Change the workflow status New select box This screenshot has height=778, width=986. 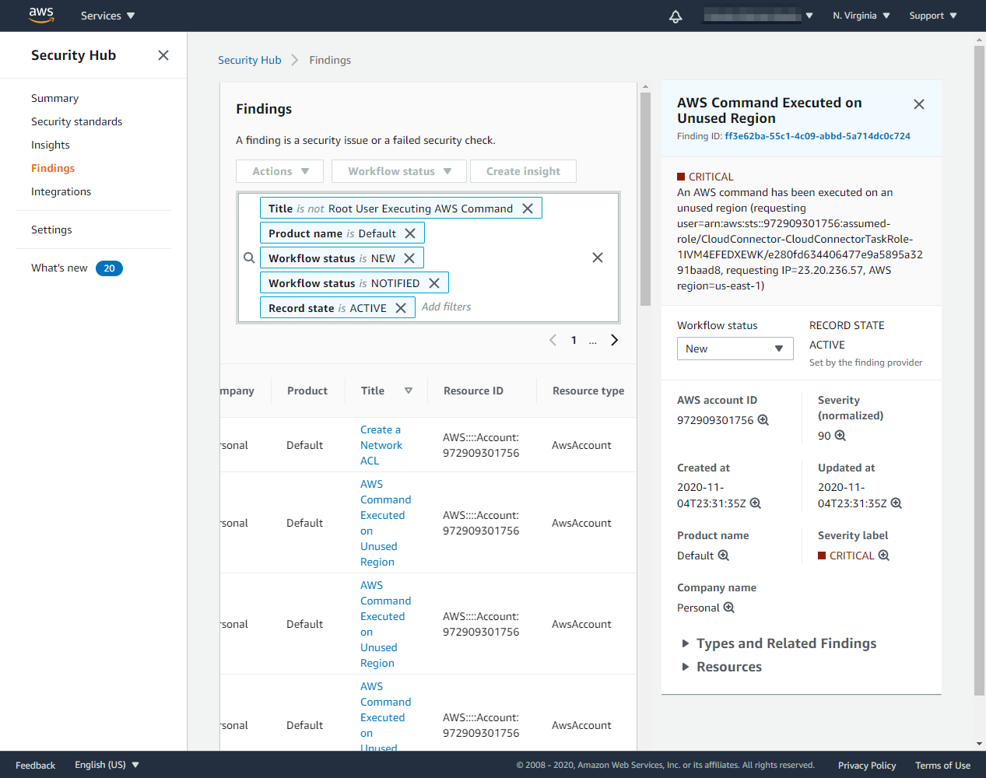click(x=735, y=349)
